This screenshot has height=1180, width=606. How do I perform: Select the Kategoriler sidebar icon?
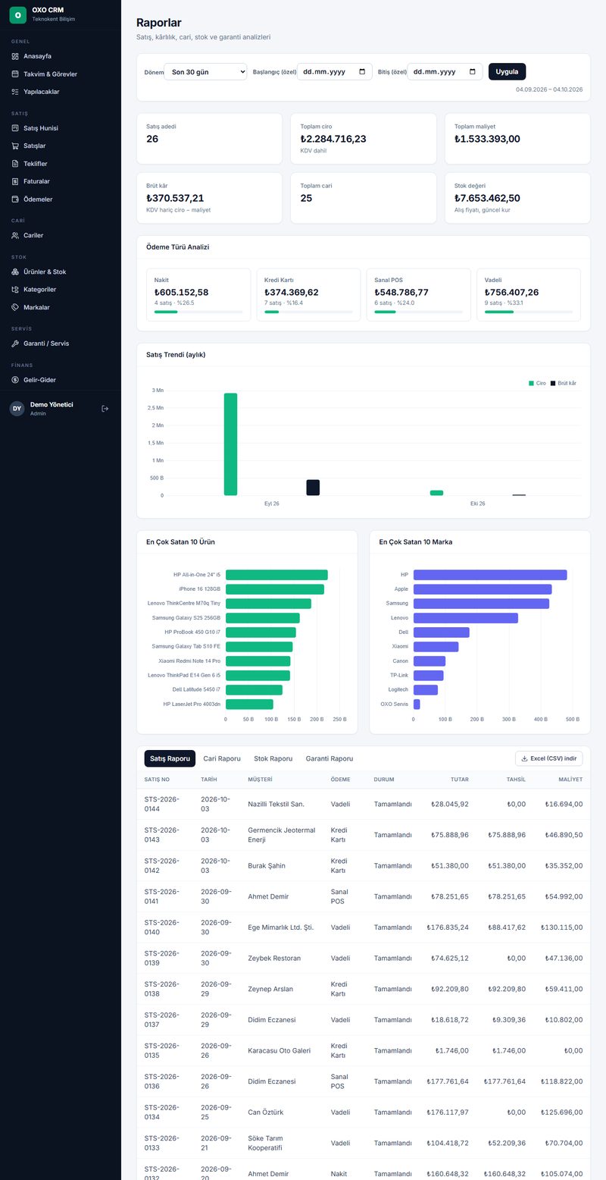click(15, 290)
